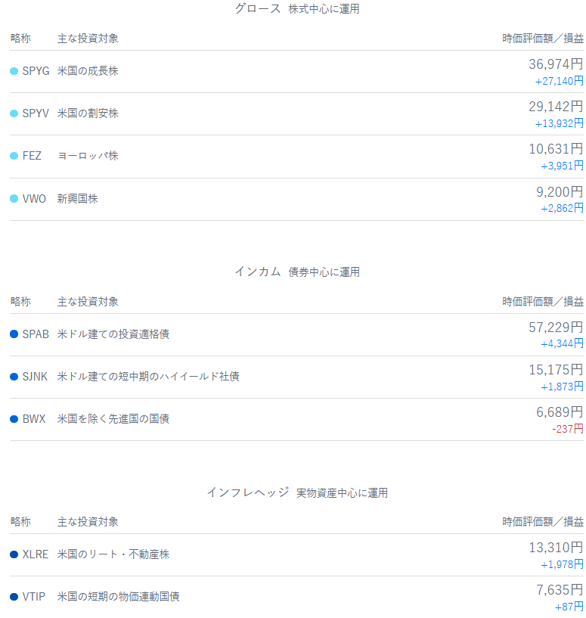Click the +3,951円 gain value
This screenshot has width=586, height=618.
(562, 166)
